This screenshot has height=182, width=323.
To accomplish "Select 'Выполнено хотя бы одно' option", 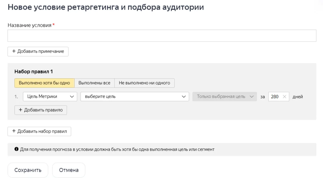I will pyautogui.click(x=44, y=83).
